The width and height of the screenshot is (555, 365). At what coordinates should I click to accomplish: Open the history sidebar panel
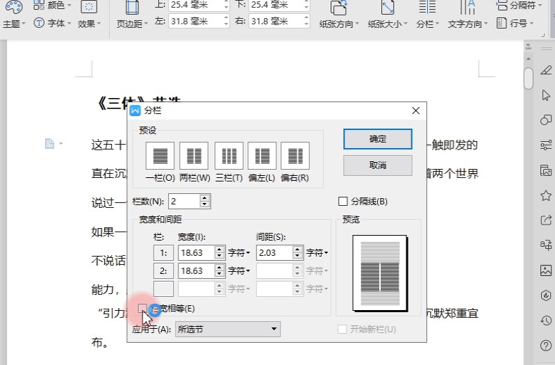[546, 321]
